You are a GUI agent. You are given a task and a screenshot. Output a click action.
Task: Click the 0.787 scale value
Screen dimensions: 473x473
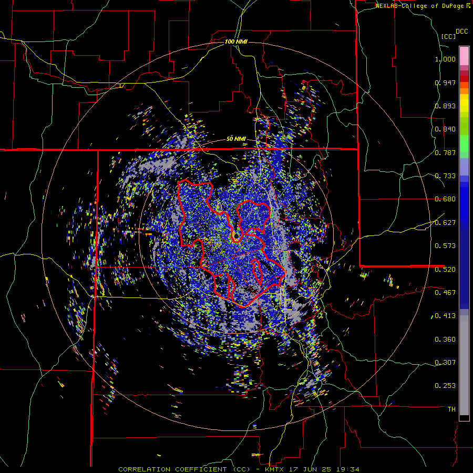pos(445,152)
